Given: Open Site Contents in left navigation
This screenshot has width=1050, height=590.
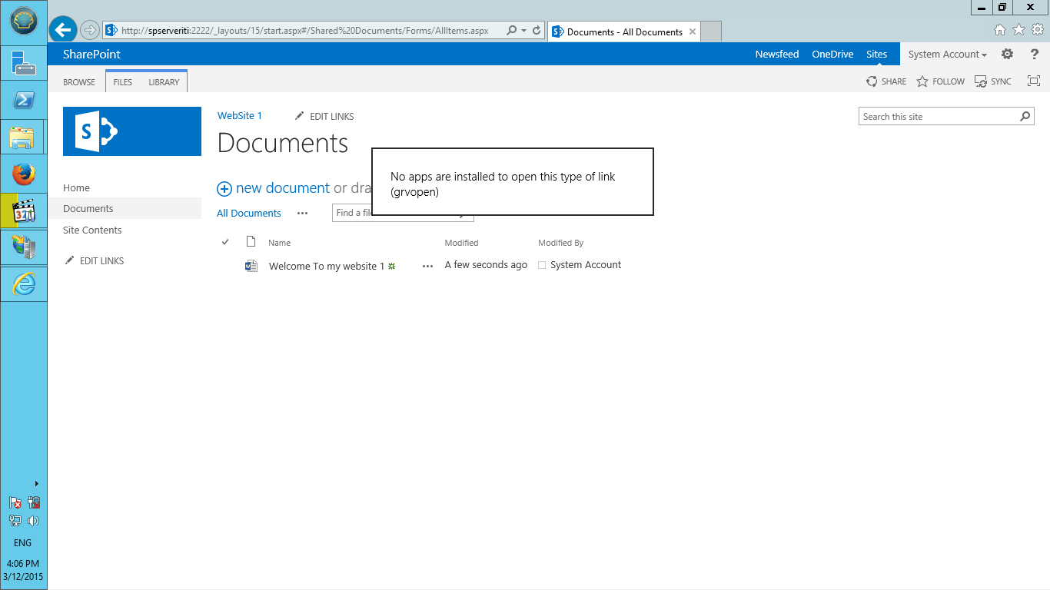Looking at the screenshot, I should (92, 230).
